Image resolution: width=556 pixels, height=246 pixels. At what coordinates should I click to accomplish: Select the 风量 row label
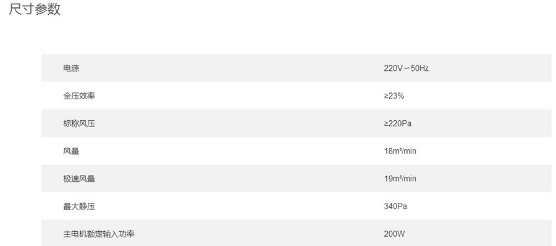(71, 151)
